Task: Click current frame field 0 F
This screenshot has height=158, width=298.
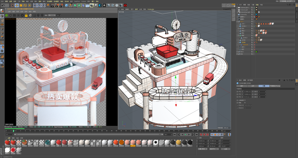Action: (x=9, y=135)
